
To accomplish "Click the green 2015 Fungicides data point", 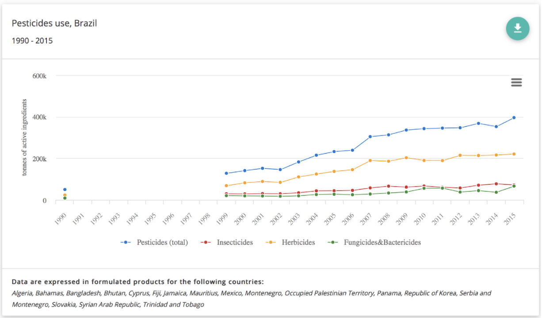I will click(514, 186).
